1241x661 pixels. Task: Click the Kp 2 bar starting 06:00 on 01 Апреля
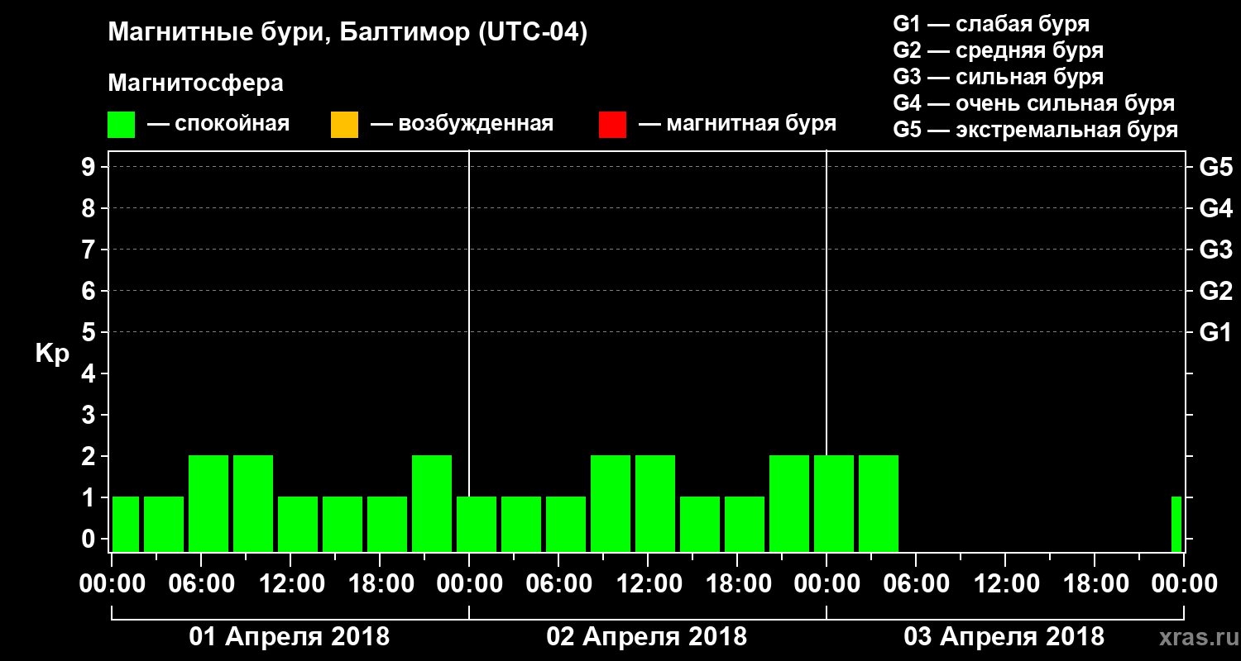208,503
